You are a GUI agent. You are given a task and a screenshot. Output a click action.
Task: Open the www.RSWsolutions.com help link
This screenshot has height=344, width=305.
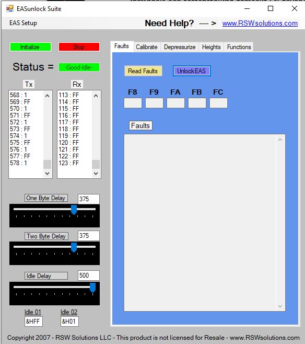tap(260, 23)
